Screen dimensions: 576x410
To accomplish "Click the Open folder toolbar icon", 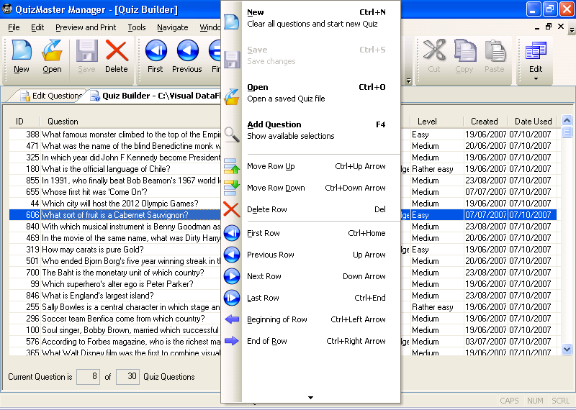I will [52, 50].
